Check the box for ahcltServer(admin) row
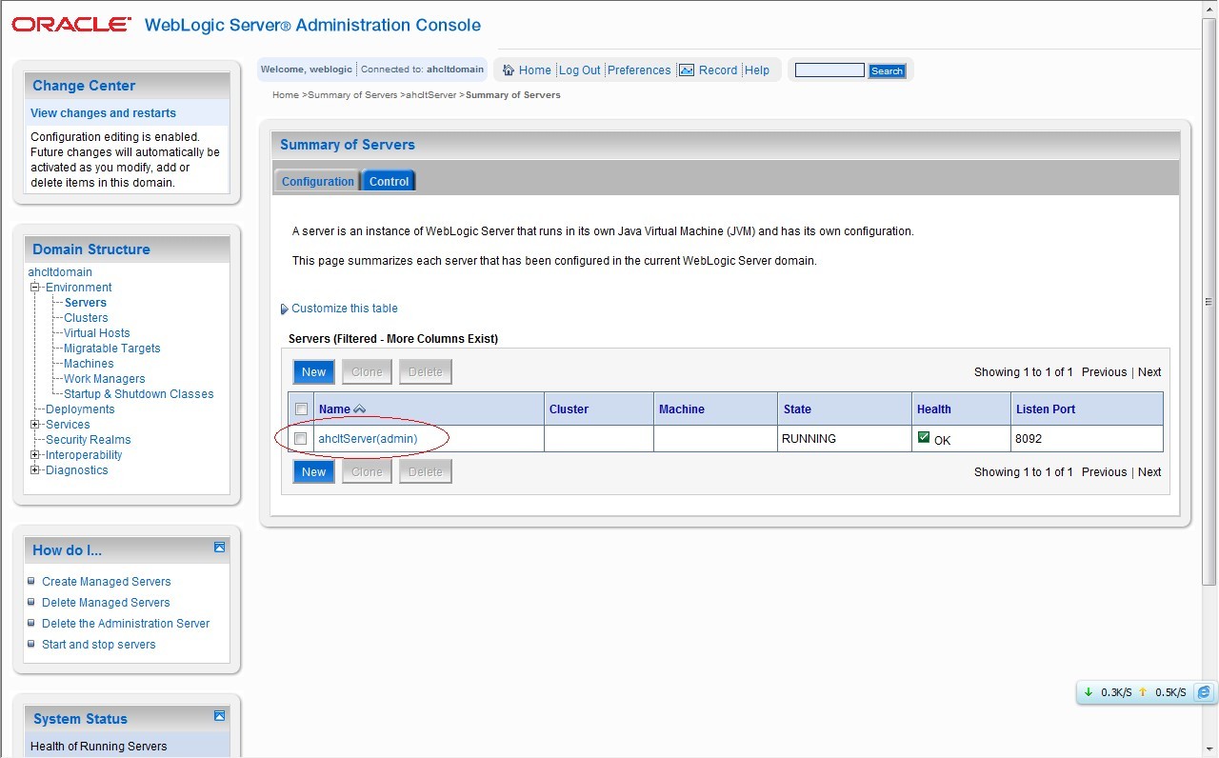The image size is (1219, 758). [x=301, y=439]
